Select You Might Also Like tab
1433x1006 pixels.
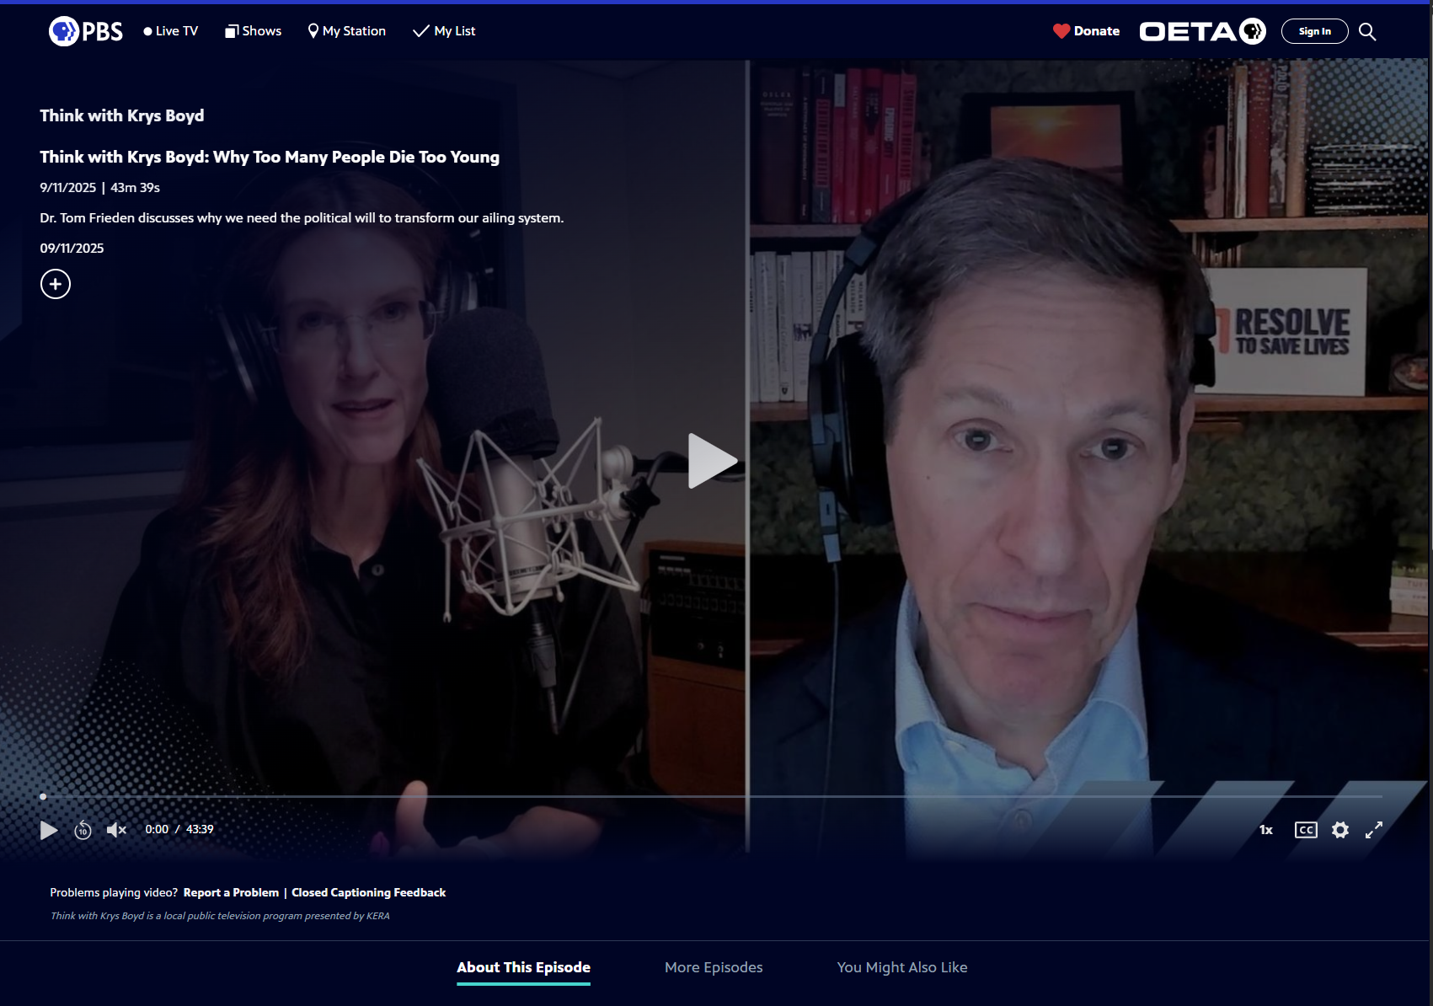coord(902,967)
